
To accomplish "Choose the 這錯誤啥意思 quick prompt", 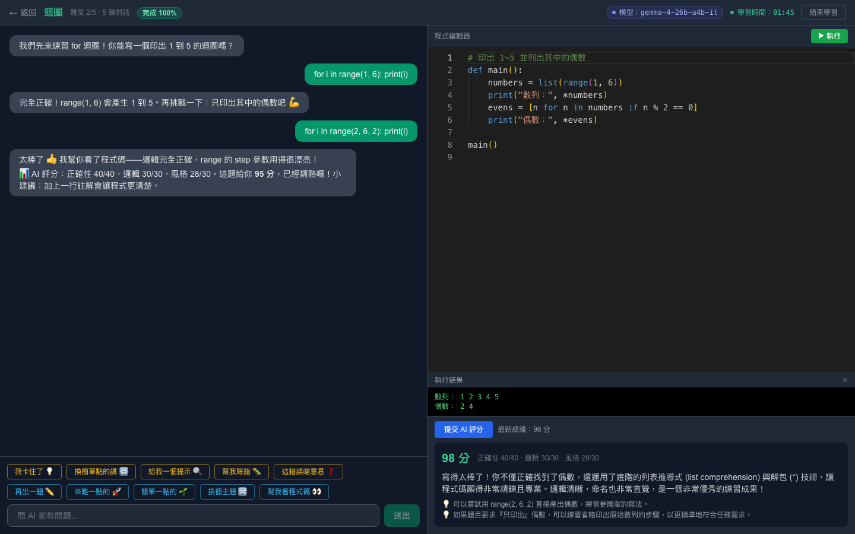I will tap(308, 472).
